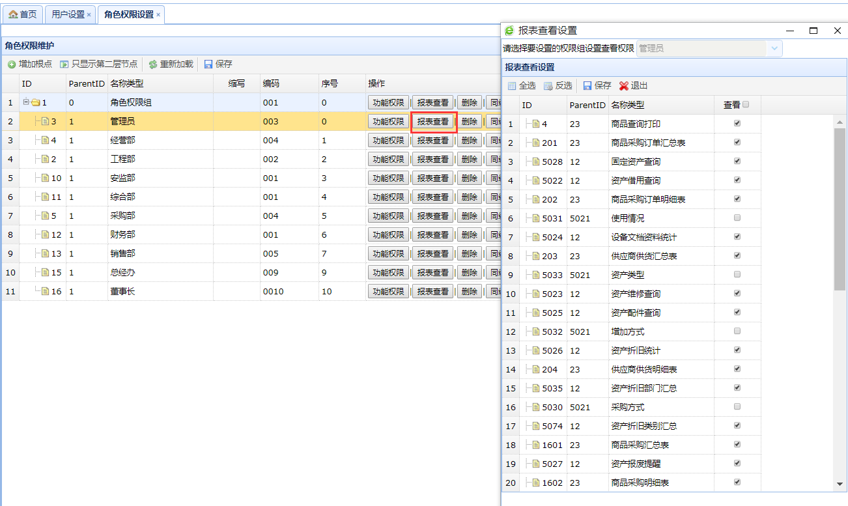Collapse the 角色权限组 tree root node
The width and height of the screenshot is (848, 506).
coord(26,102)
